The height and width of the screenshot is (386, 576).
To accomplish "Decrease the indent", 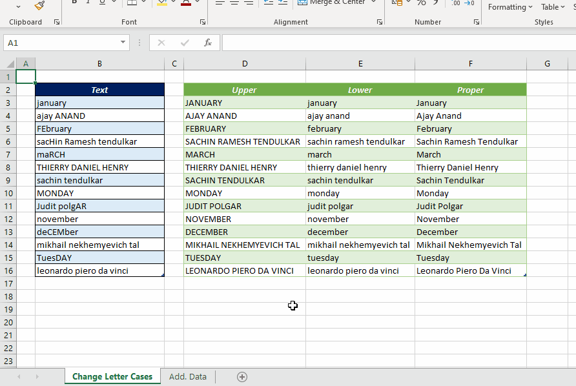I will point(269,2).
